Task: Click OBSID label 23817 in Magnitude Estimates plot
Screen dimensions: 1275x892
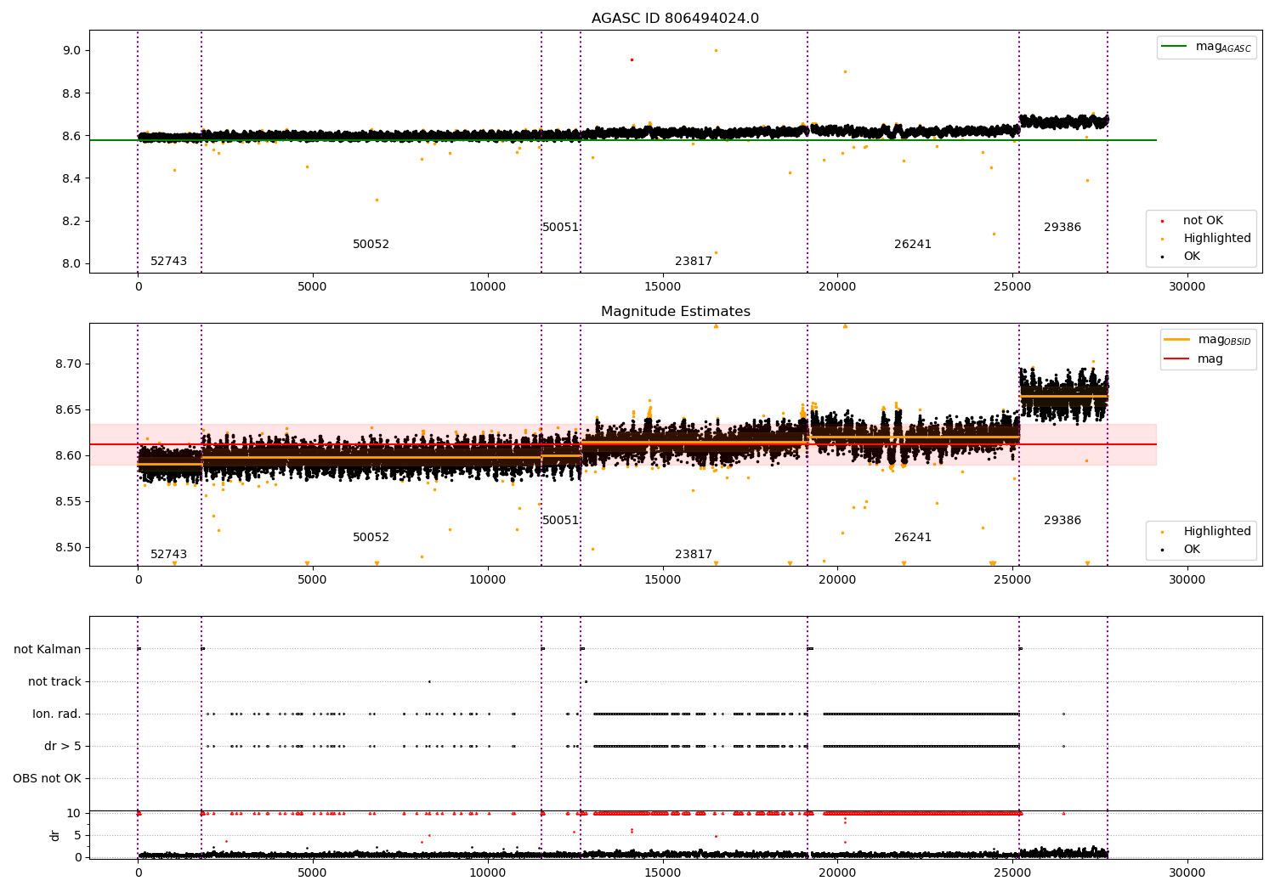Action: click(x=694, y=555)
